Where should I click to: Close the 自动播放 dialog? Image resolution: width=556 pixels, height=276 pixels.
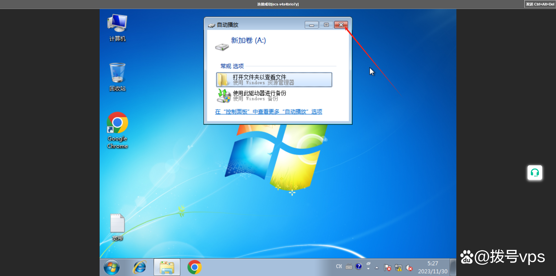pos(341,25)
